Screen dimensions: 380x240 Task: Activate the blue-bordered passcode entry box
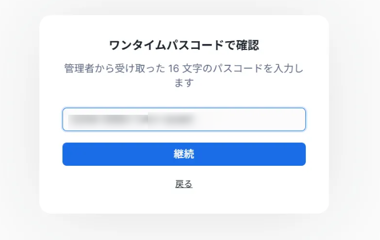click(184, 119)
